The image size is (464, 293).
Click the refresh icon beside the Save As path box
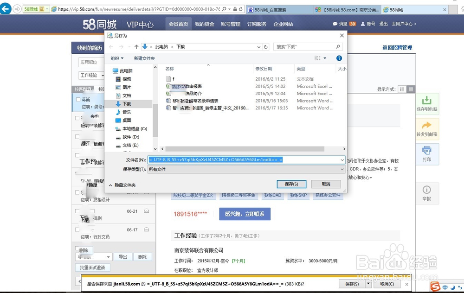(x=266, y=47)
